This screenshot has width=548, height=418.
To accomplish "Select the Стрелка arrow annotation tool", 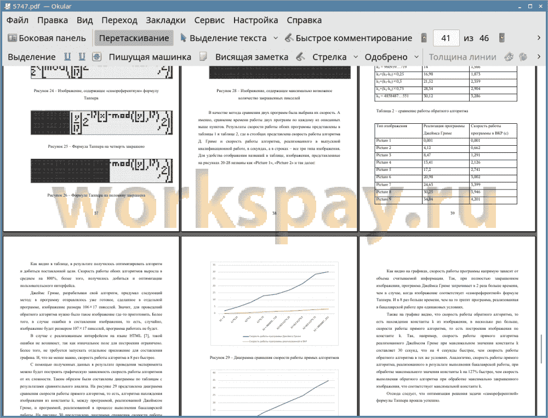I will [x=329, y=57].
